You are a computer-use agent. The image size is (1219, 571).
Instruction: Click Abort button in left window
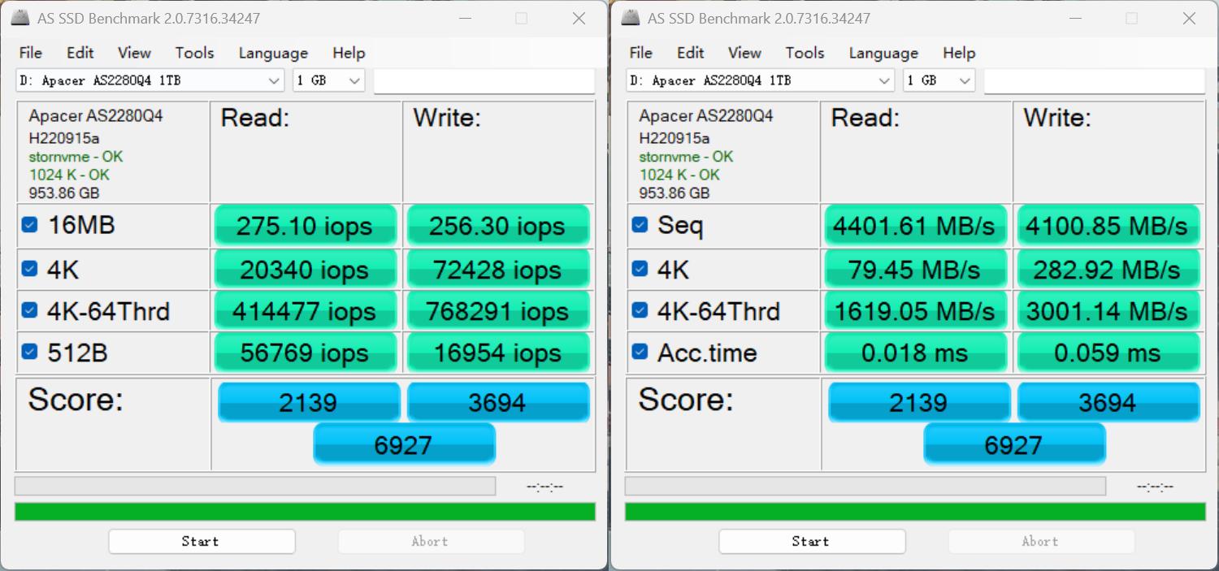(431, 542)
